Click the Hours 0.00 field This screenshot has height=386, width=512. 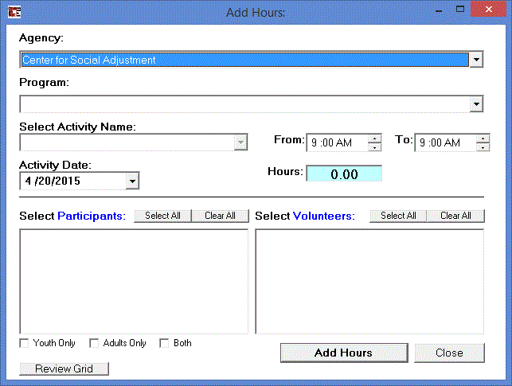(x=344, y=174)
